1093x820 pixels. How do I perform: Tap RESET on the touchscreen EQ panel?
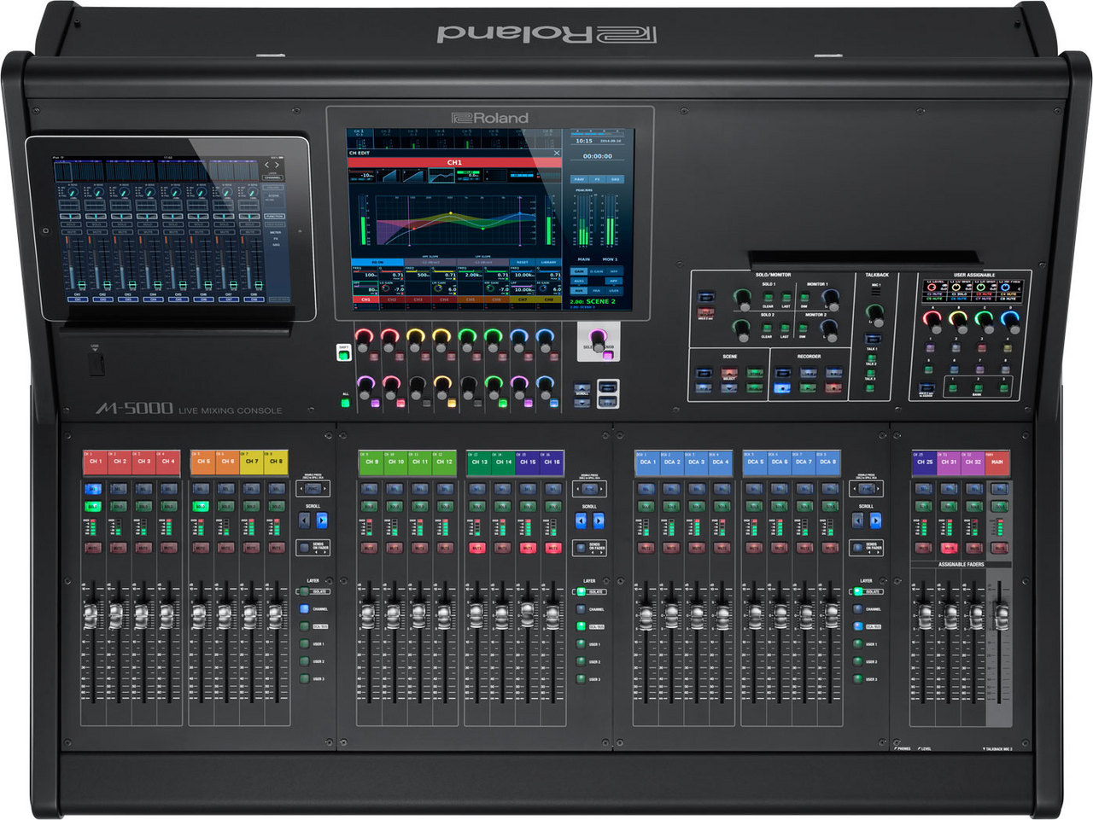522,263
